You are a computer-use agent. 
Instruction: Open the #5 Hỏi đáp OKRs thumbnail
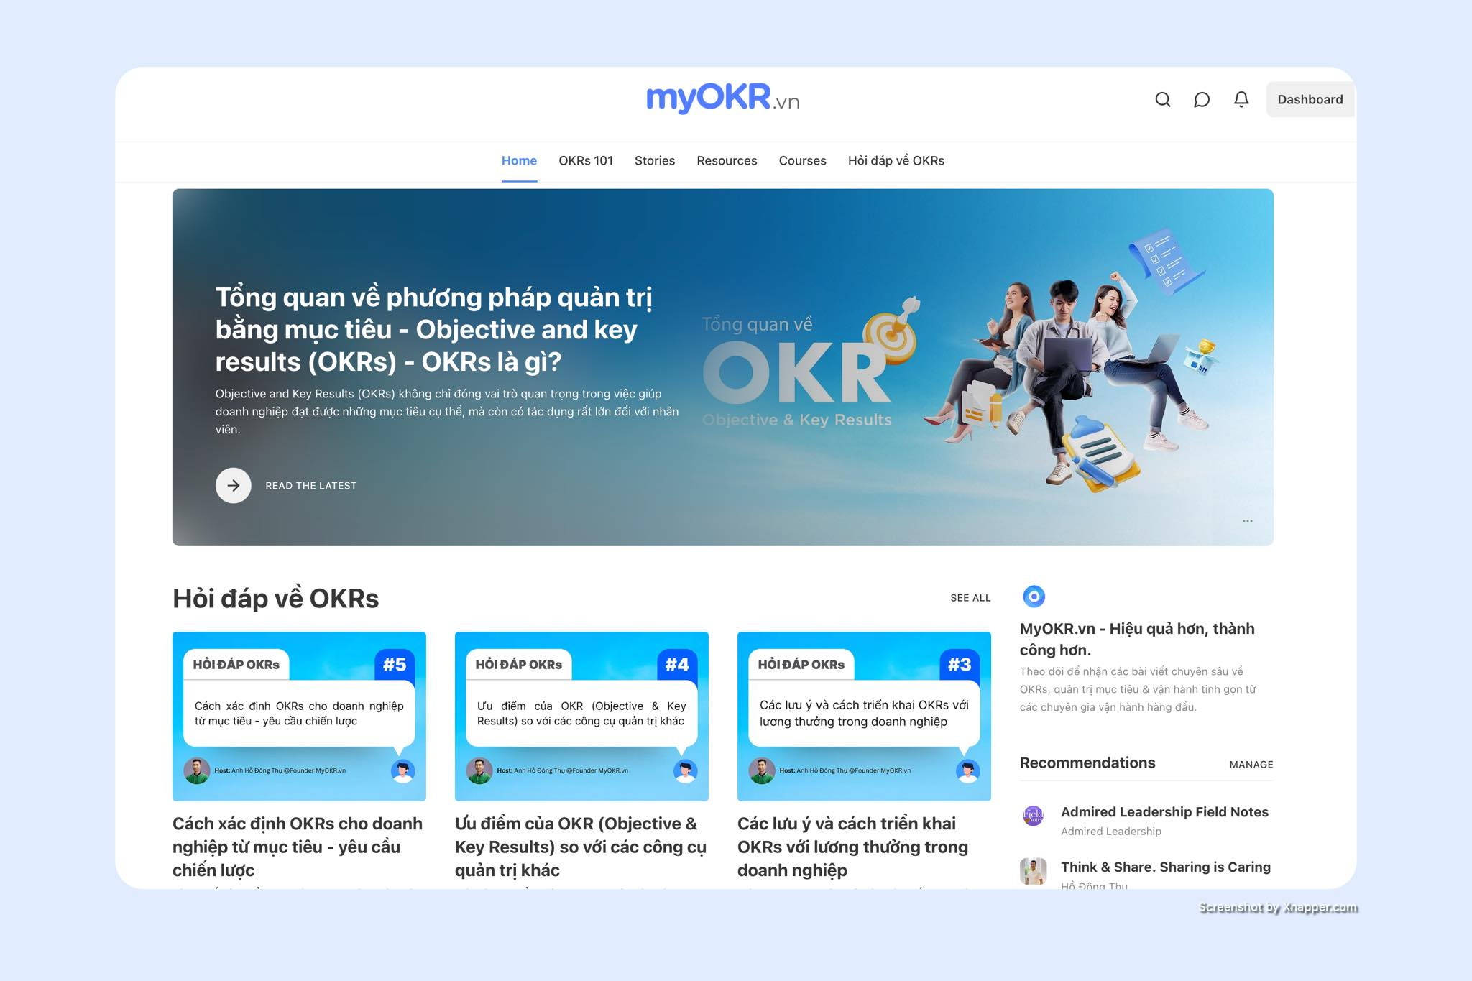click(x=299, y=717)
